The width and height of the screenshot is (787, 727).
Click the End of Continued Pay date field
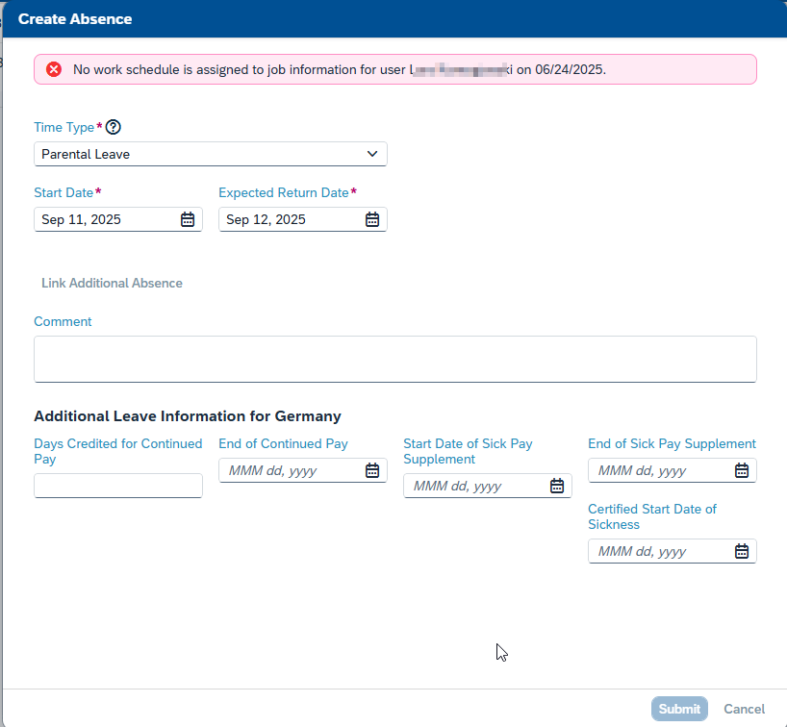point(289,470)
